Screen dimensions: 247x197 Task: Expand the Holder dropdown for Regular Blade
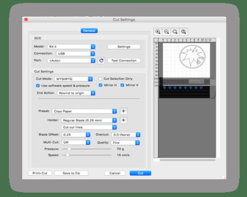pyautogui.click(x=89, y=121)
